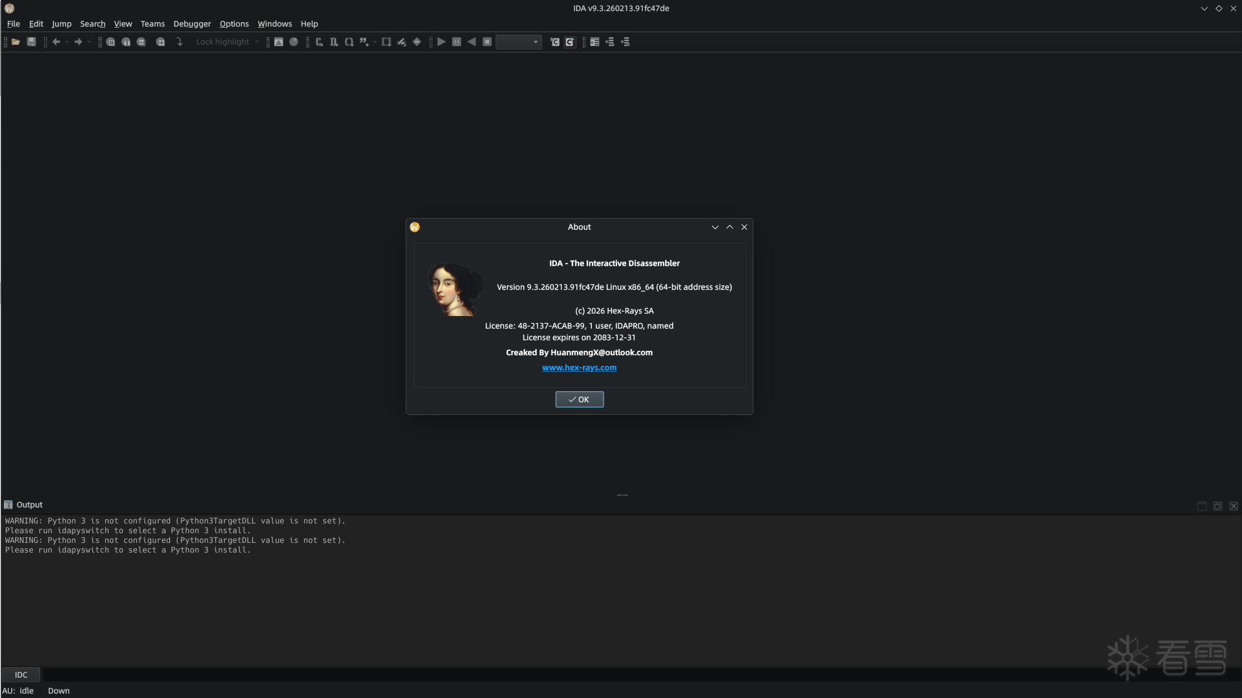Open the www.hex-rays.com link

point(579,368)
